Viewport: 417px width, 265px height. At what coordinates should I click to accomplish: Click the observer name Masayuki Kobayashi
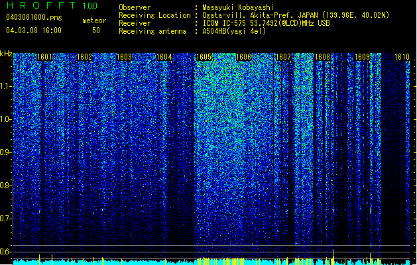click(238, 7)
